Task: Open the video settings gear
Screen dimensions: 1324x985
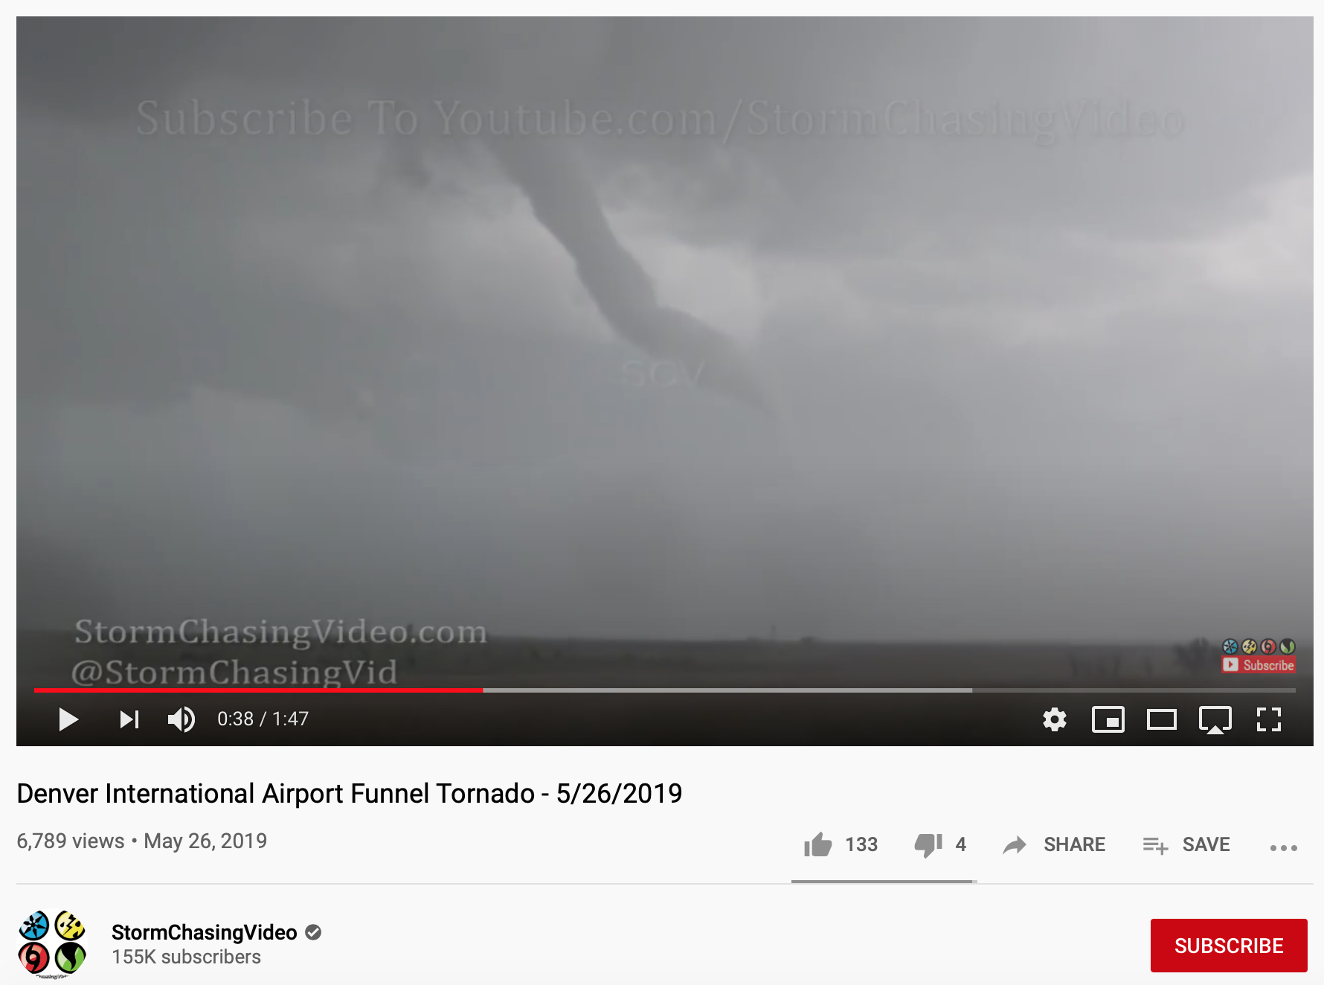Action: [x=1055, y=719]
